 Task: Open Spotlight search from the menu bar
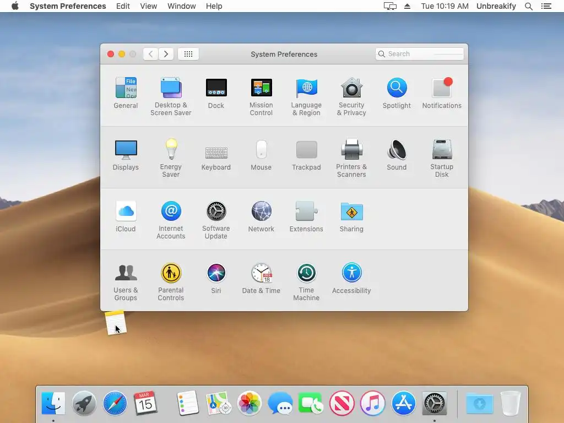(x=529, y=6)
